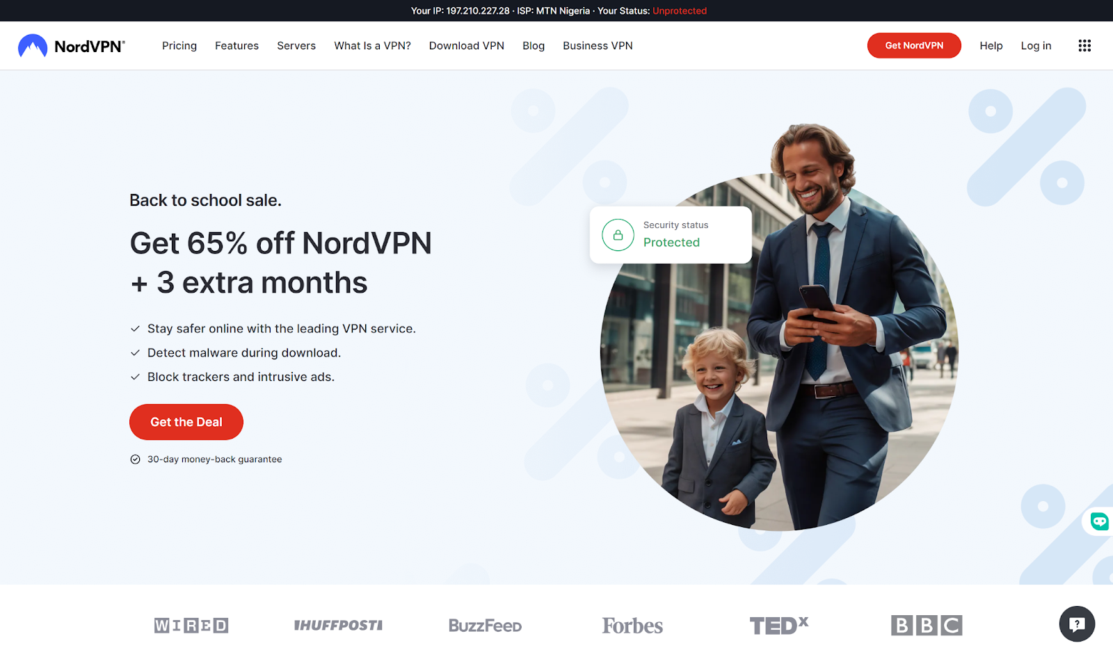This screenshot has height=652, width=1113.
Task: Click the Forbes logo
Action: (x=632, y=626)
